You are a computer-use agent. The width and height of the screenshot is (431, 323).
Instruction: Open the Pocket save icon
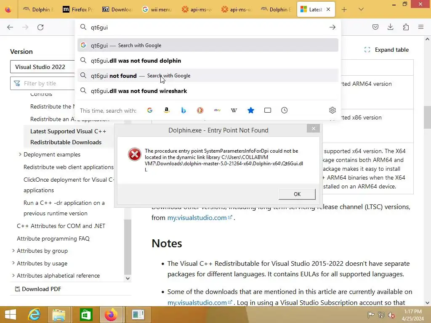375,27
